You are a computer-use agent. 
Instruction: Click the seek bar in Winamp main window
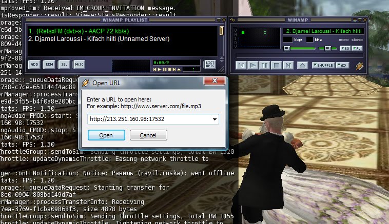(x=299, y=55)
